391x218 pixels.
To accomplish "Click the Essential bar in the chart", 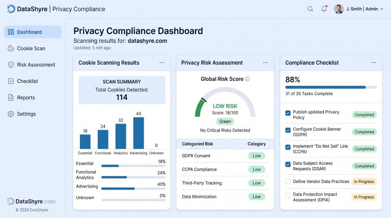I will 85,142.
